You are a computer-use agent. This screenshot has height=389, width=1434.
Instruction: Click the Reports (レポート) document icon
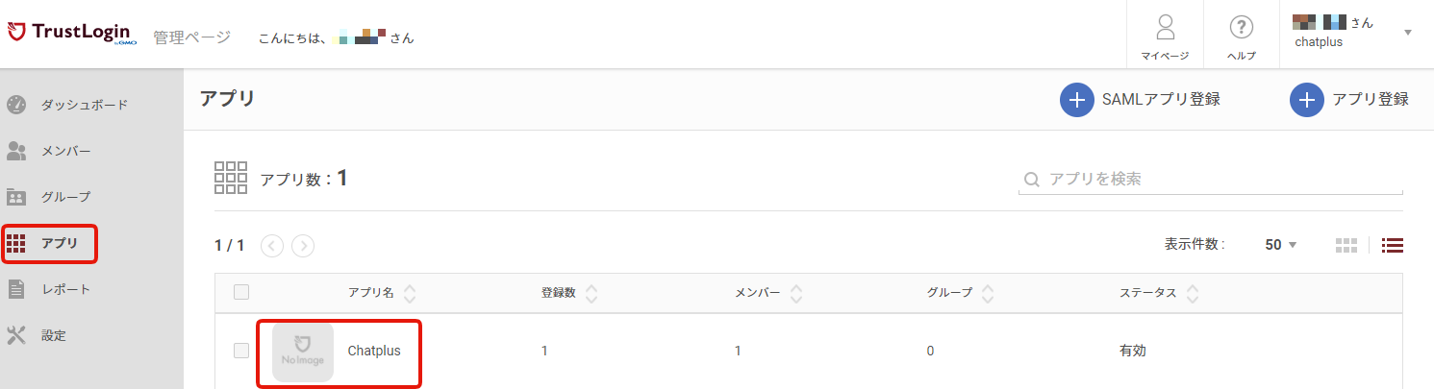point(16,289)
